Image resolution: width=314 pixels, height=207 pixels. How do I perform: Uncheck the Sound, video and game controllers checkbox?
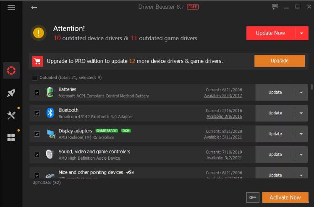coord(37,155)
